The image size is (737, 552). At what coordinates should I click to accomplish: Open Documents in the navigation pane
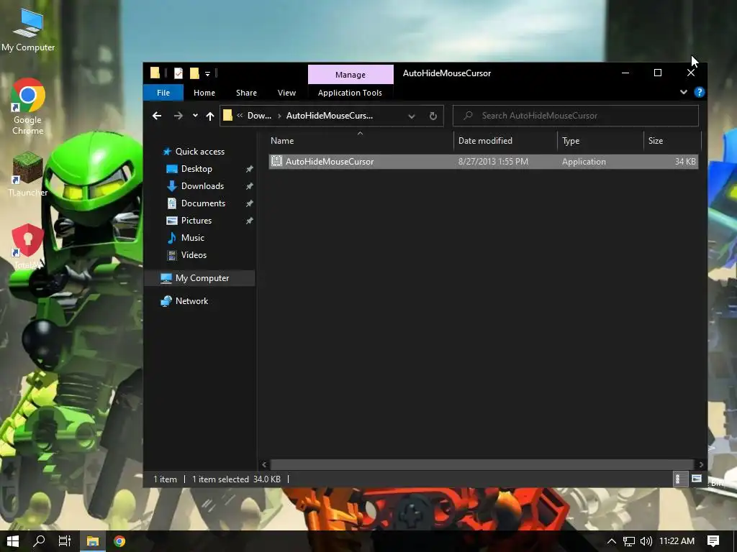[x=203, y=203]
